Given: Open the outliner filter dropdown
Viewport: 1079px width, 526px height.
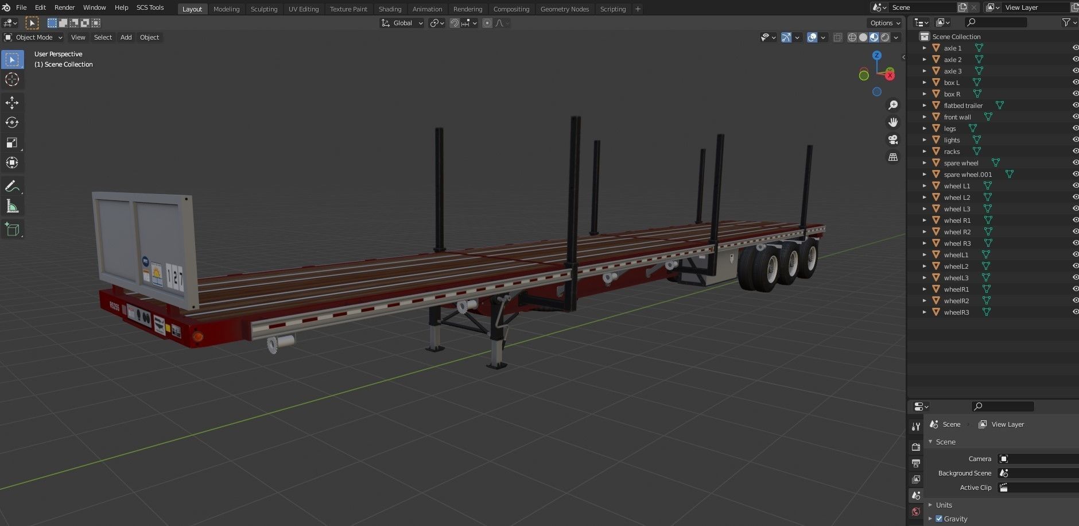Looking at the screenshot, I should point(1069,22).
